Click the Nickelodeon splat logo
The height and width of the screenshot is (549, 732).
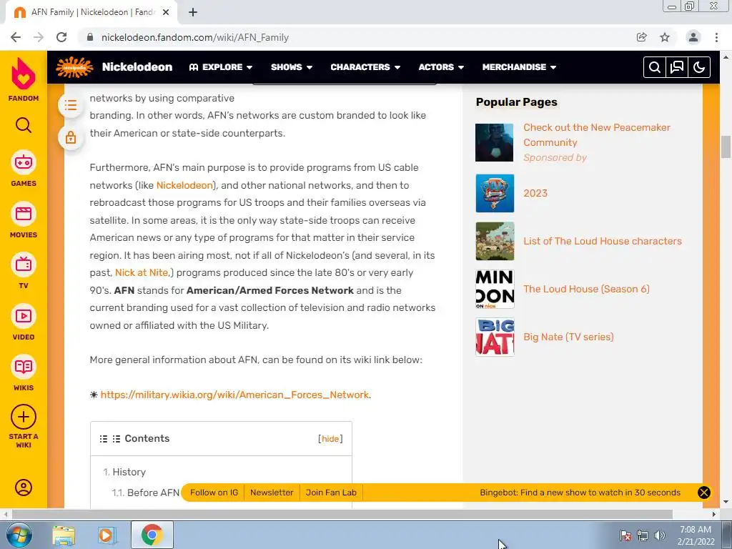coord(74,67)
